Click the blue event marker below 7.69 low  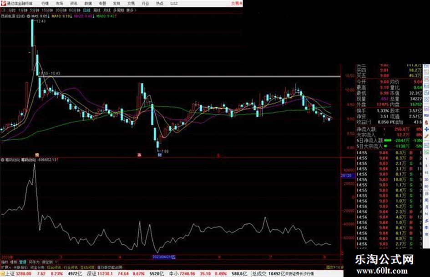pos(160,155)
